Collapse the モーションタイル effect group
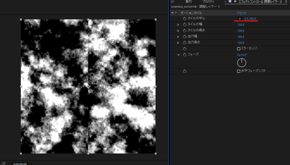 tap(172, 13)
